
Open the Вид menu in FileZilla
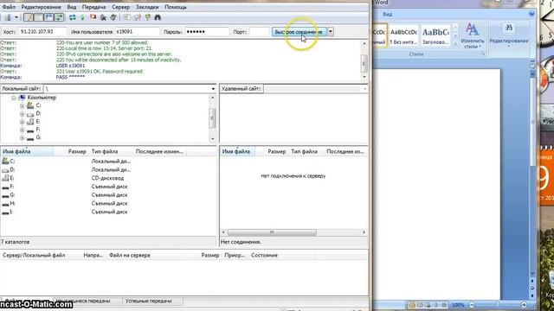tap(72, 7)
